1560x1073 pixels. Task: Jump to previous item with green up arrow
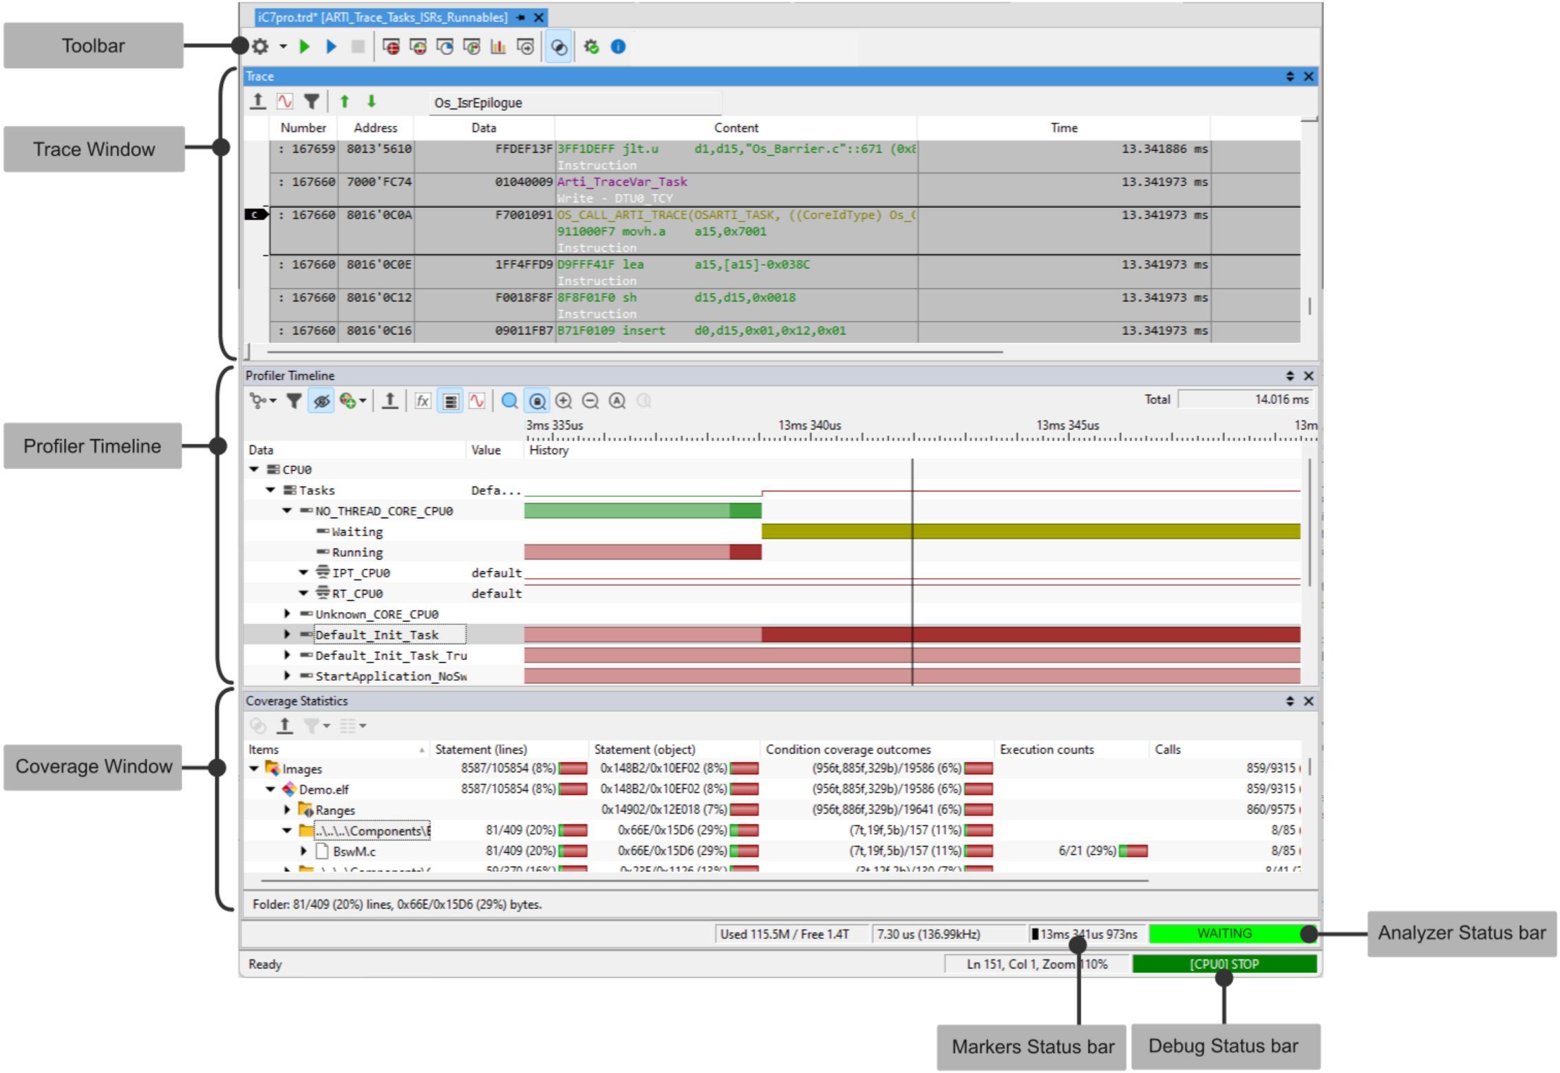[345, 102]
